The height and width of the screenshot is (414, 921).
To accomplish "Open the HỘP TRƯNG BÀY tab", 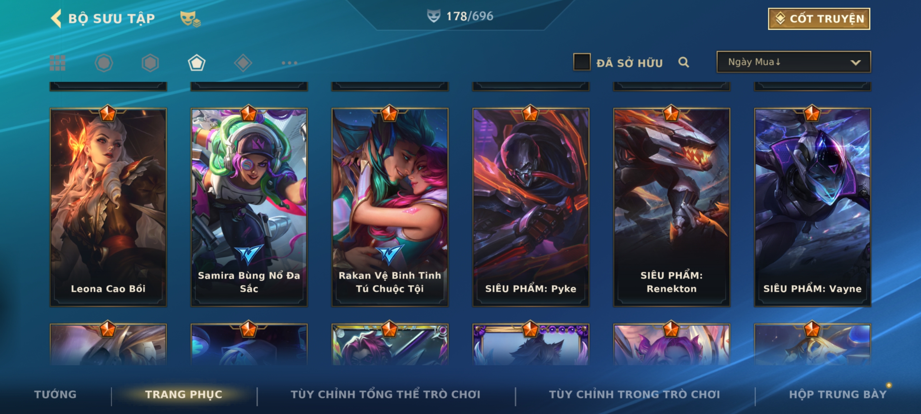I will pos(838,394).
